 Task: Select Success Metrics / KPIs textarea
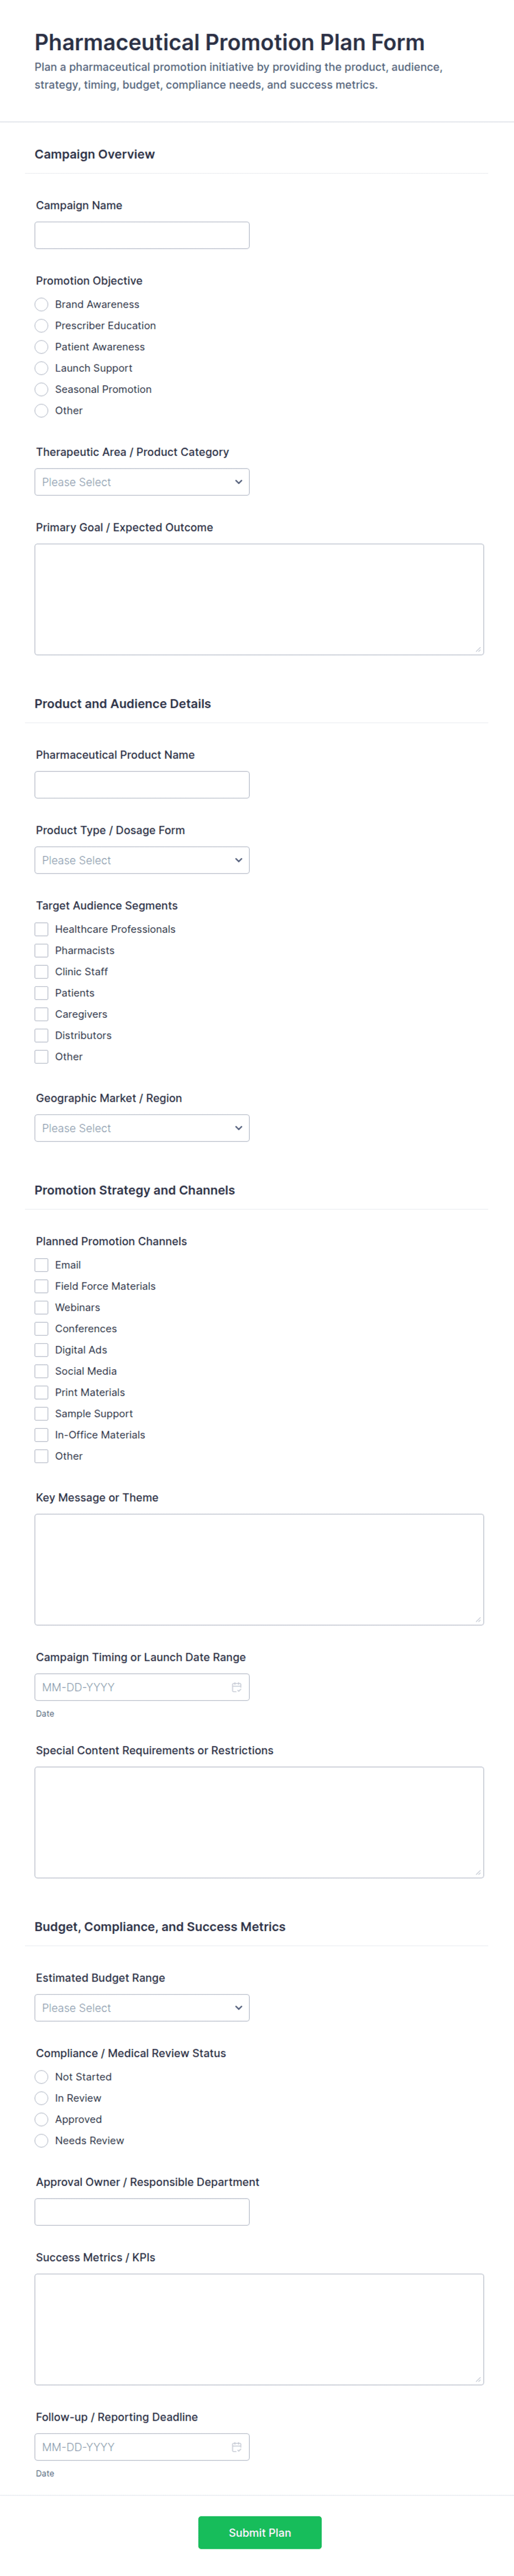point(259,2329)
